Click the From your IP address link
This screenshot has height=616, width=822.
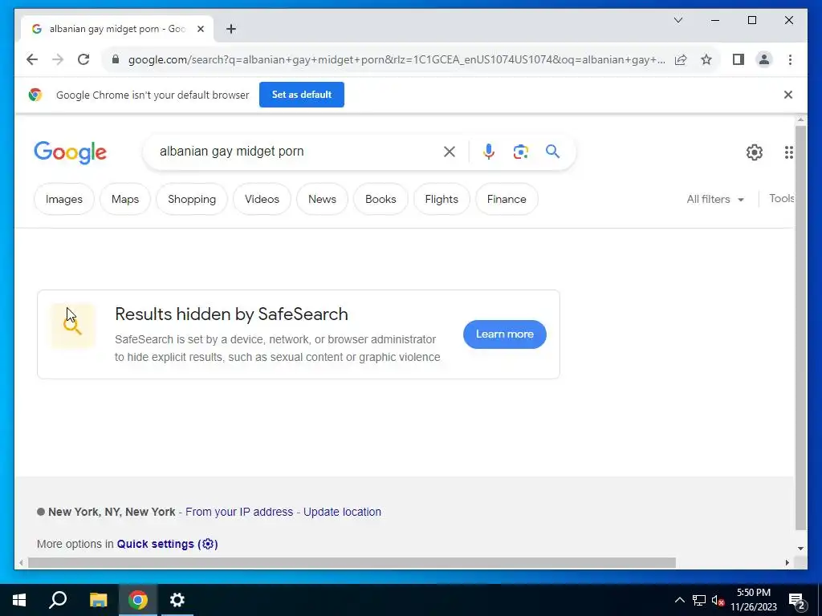pyautogui.click(x=239, y=512)
